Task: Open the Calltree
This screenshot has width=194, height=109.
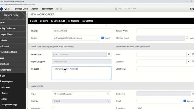Action: pyautogui.click(x=88, y=21)
